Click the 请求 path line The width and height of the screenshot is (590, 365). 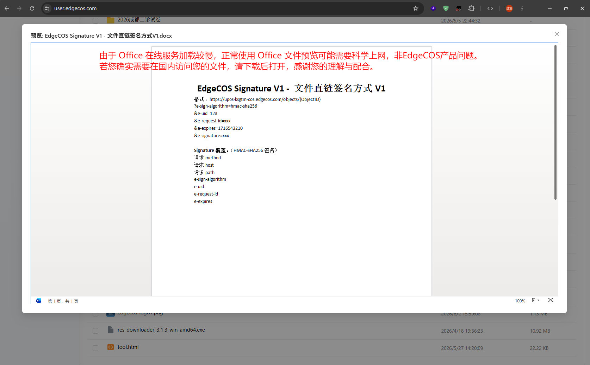click(x=204, y=173)
